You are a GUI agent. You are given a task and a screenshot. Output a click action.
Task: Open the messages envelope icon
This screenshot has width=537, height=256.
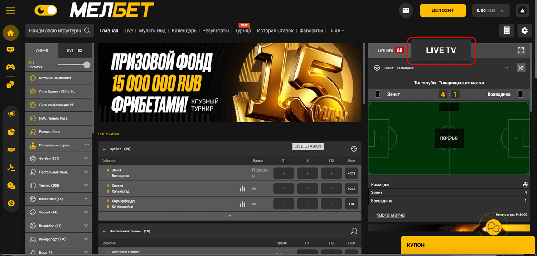tap(405, 10)
